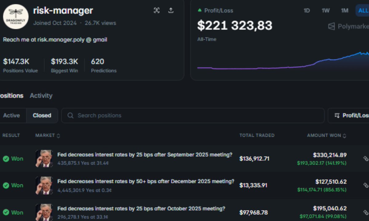Click the Powell thumbnail for the October market

pos(44,212)
